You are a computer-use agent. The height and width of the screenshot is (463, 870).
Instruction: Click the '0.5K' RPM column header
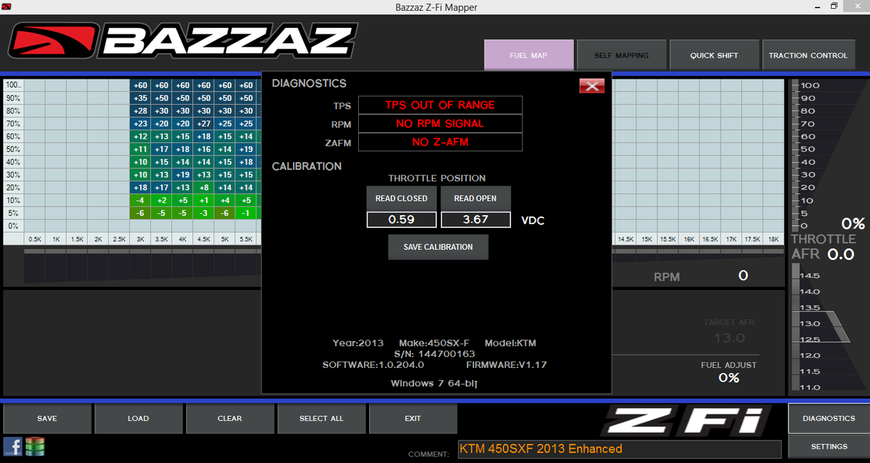(35, 239)
